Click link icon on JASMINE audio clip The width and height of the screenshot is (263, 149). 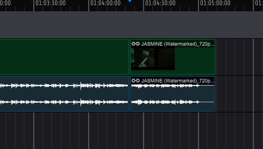coord(136,81)
